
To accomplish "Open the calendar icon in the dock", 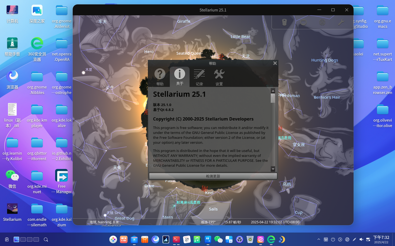I will point(187,239).
